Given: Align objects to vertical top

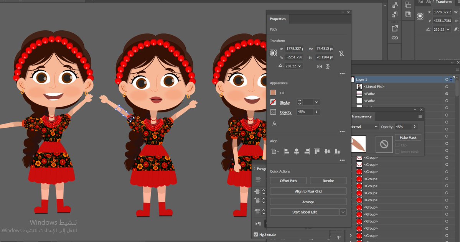Looking at the screenshot, I should [317, 151].
